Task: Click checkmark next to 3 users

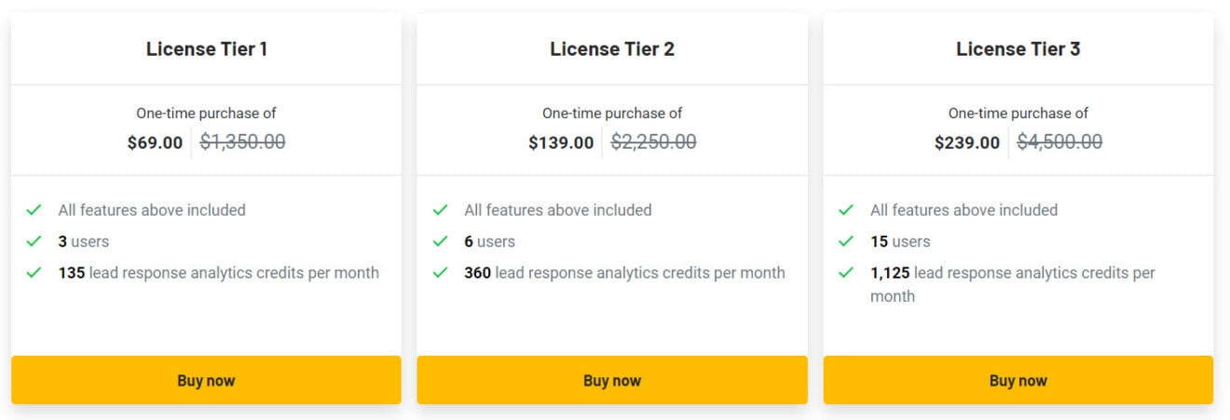Action: click(34, 242)
